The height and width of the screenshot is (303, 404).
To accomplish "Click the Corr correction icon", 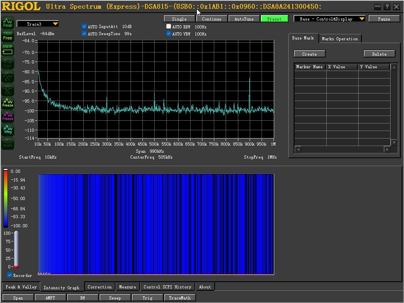I will coord(8,63).
